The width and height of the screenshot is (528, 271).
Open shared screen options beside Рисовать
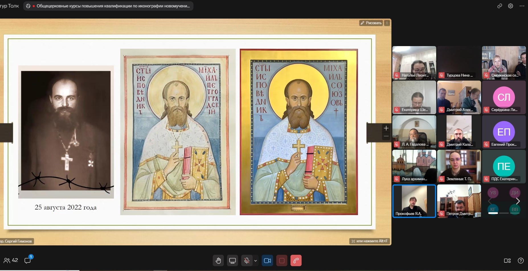tap(387, 23)
